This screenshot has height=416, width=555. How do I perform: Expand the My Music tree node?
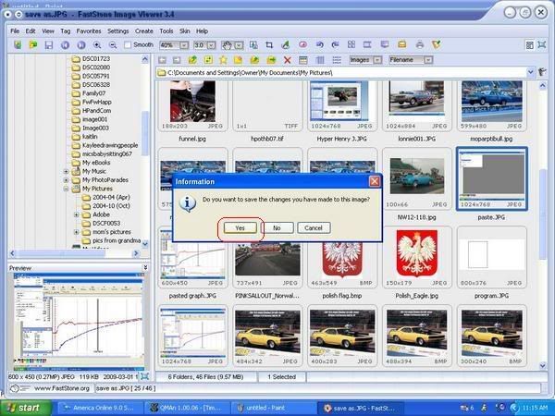66,172
